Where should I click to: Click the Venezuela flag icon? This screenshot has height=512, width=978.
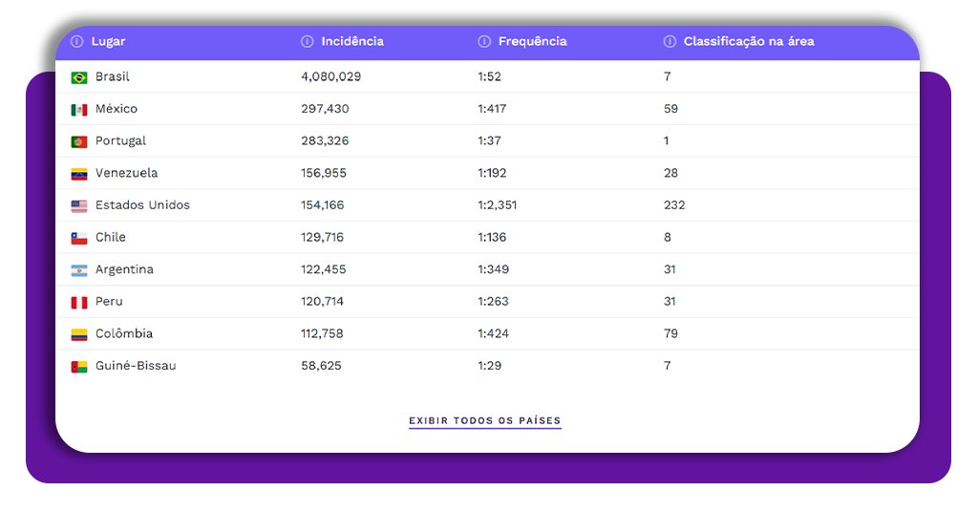[x=79, y=174]
